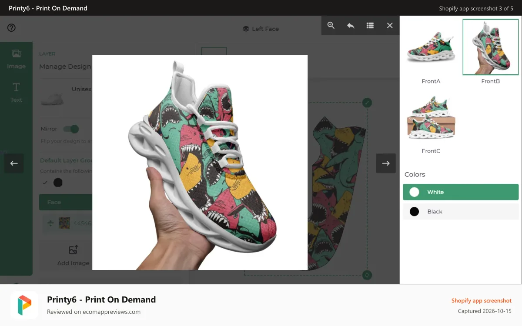522x326 pixels.
Task: Click the Left Face label
Action: pyautogui.click(x=265, y=29)
